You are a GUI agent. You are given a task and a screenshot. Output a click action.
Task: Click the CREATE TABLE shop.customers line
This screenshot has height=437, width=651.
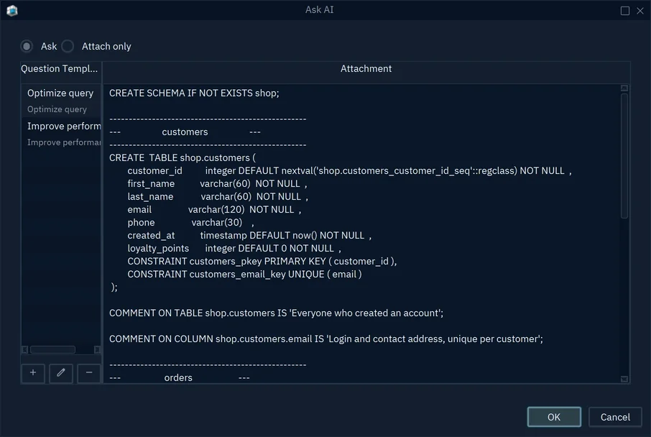click(183, 158)
